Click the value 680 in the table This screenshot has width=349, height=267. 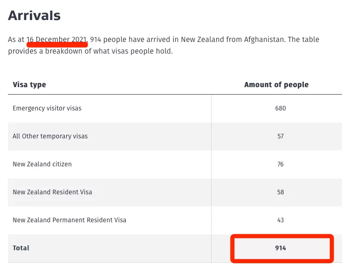(x=281, y=109)
